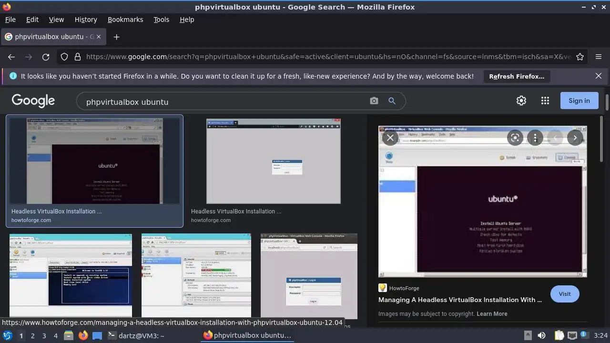The image size is (610, 343).
Task: Go back to the previous page
Action: 11,57
